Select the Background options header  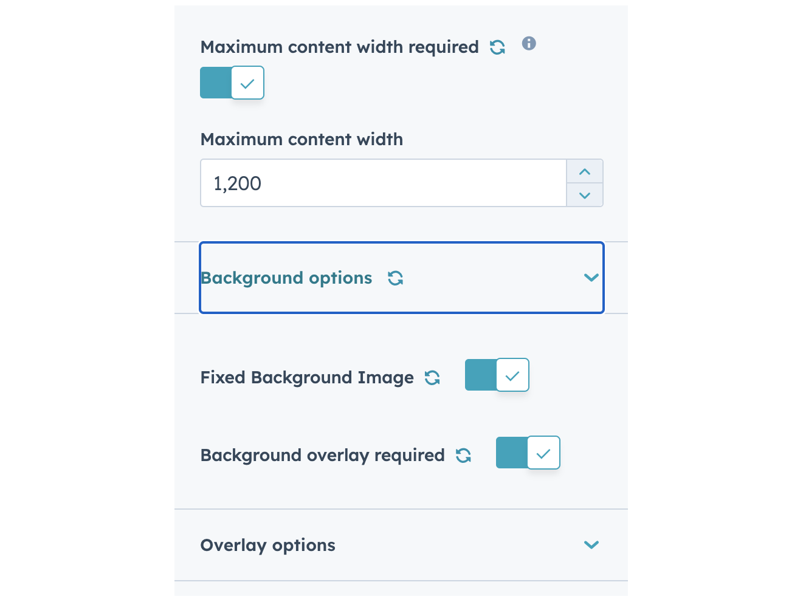401,278
